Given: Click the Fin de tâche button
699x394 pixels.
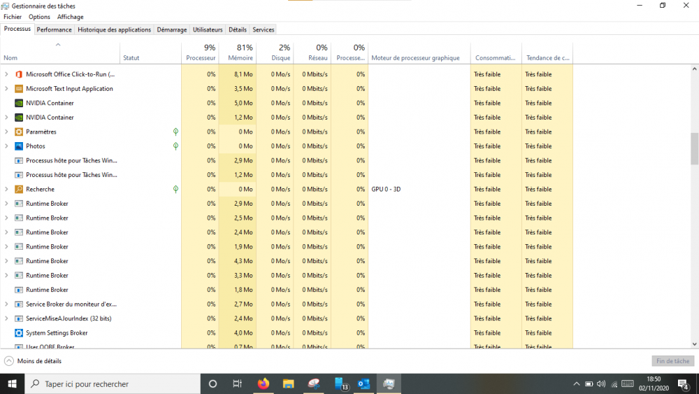Looking at the screenshot, I should coord(672,361).
